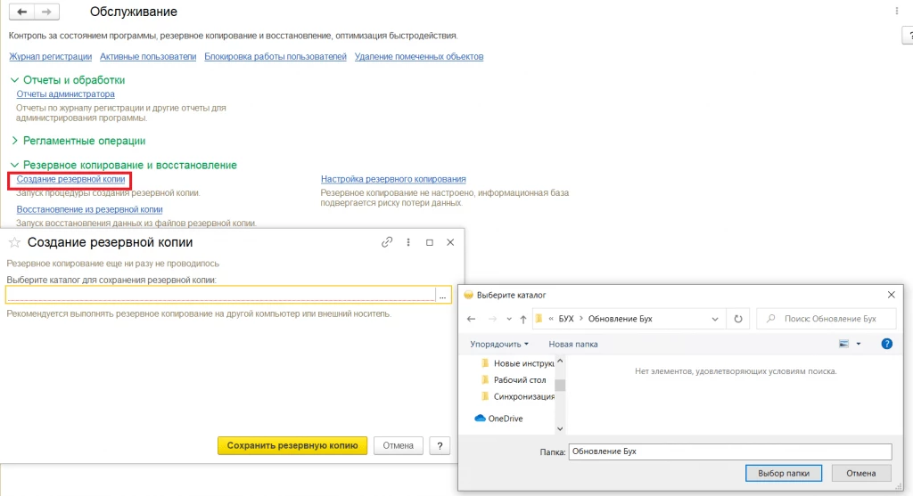Go forward with the right arrow button
913x496 pixels.
pos(46,12)
